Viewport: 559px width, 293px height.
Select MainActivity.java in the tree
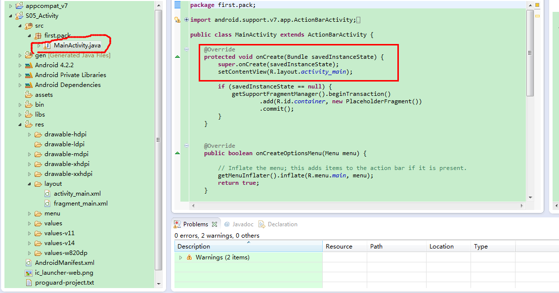point(77,45)
